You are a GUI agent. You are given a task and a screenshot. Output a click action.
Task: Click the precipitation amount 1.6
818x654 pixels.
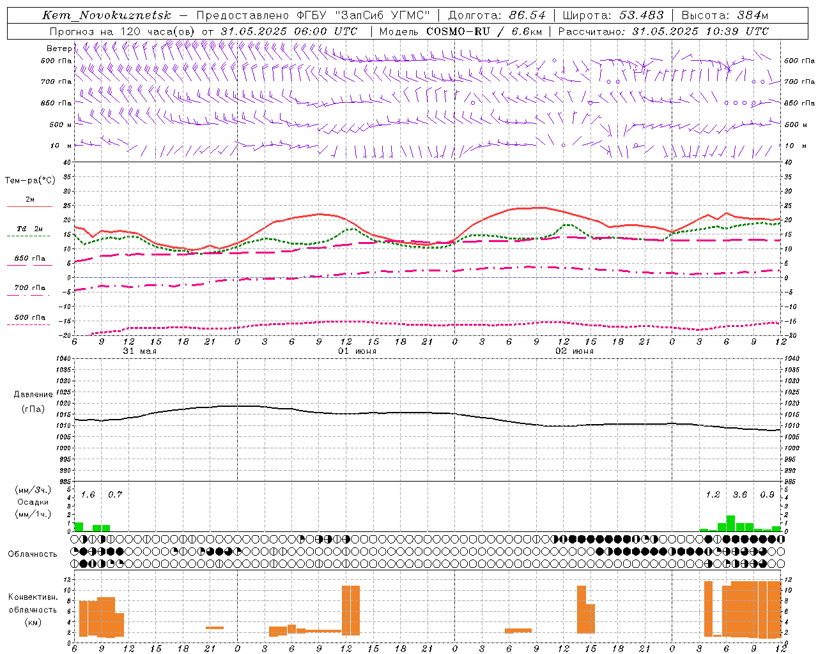coord(88,495)
